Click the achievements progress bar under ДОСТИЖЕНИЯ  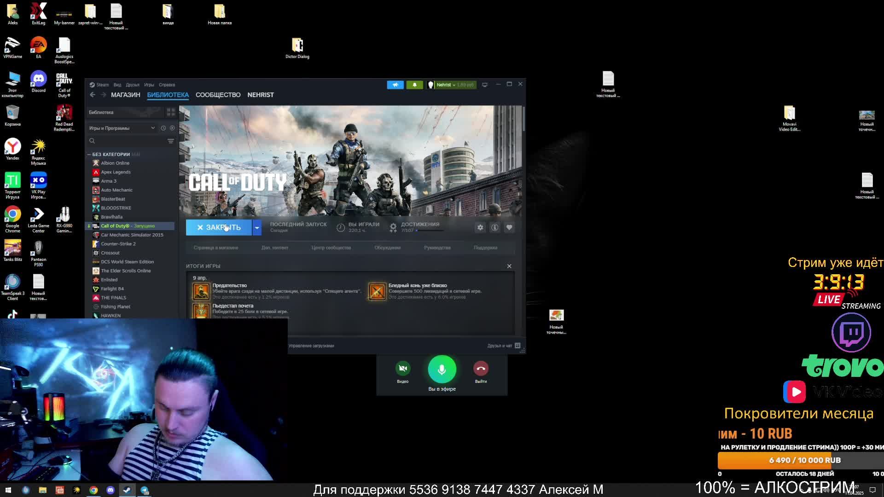coord(430,231)
